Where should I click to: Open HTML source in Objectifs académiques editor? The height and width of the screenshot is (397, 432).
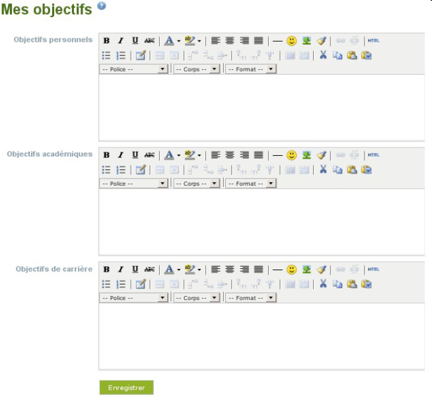pyautogui.click(x=373, y=155)
